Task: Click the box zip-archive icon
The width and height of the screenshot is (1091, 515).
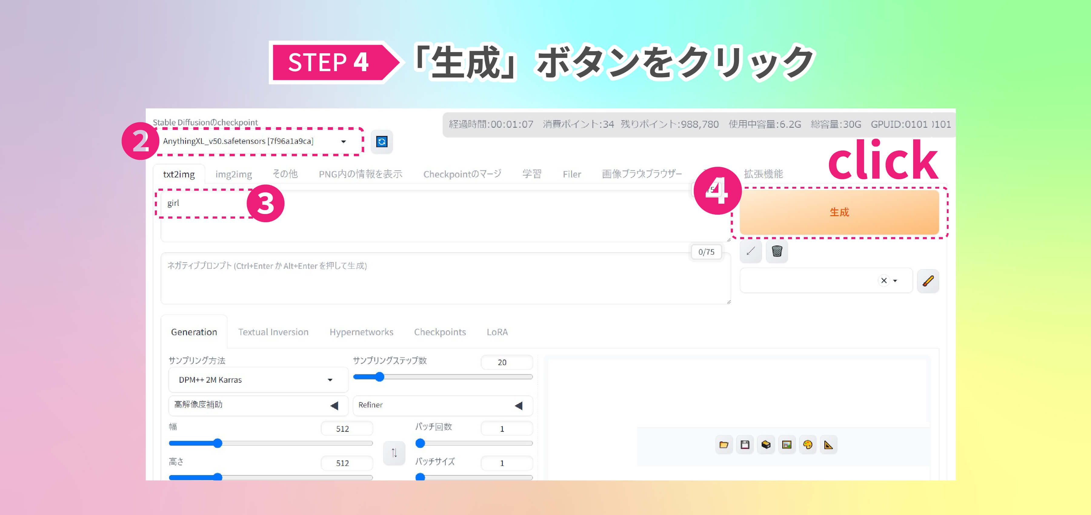Action: [766, 445]
